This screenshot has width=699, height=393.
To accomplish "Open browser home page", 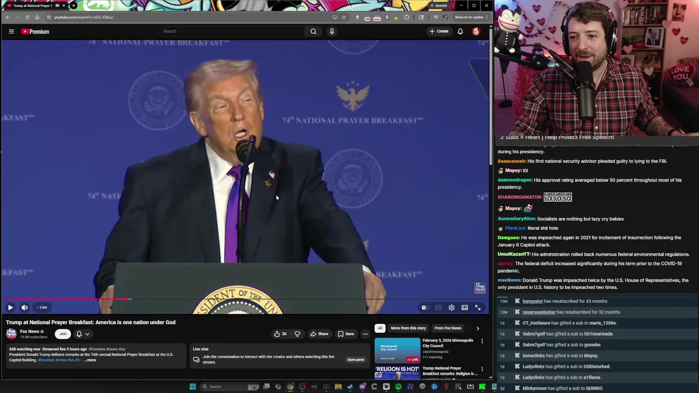I will [37, 17].
